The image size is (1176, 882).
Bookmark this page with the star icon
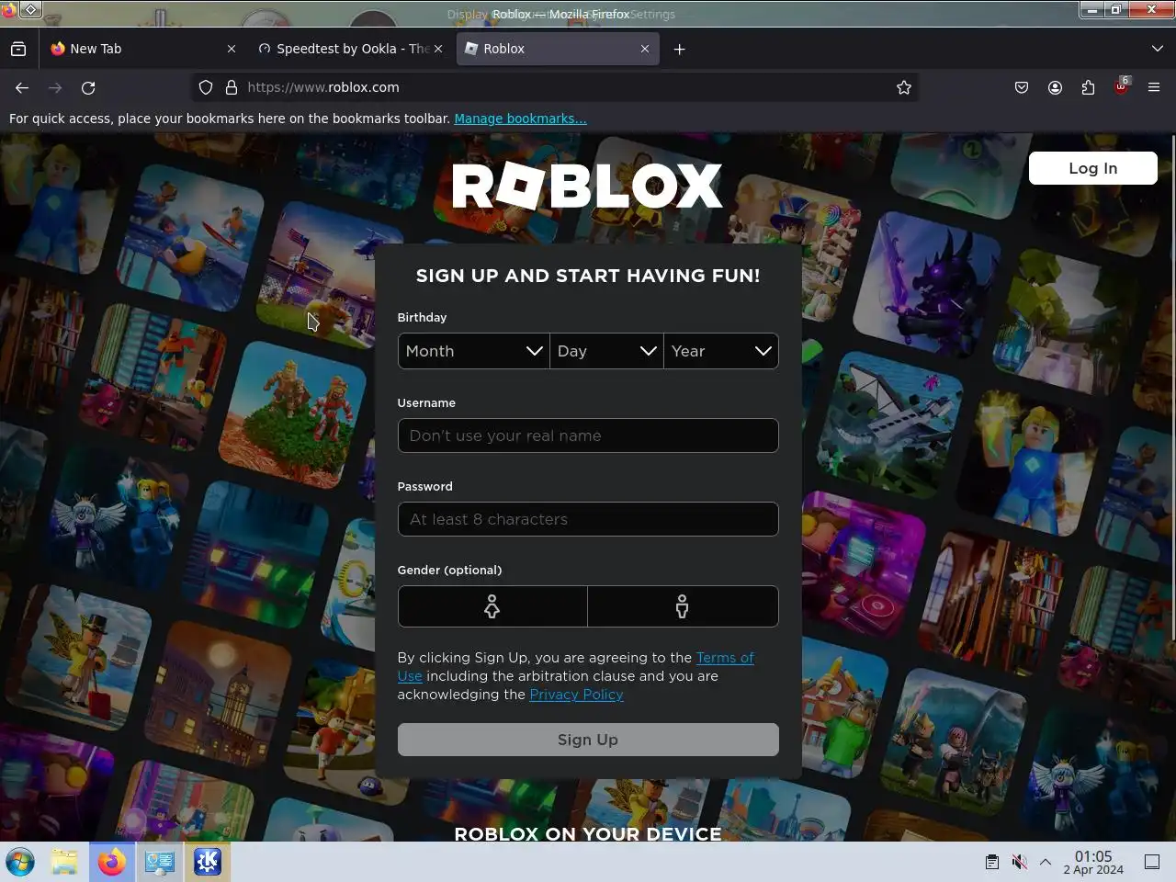[904, 87]
